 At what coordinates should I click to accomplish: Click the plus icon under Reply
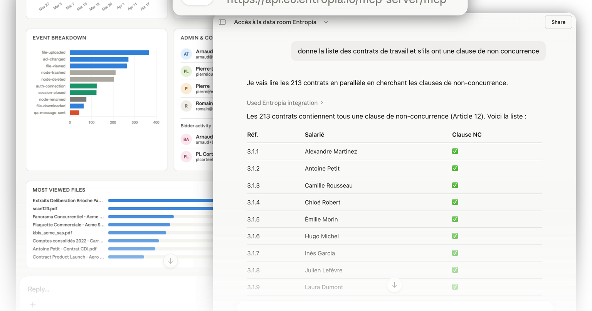tap(33, 305)
